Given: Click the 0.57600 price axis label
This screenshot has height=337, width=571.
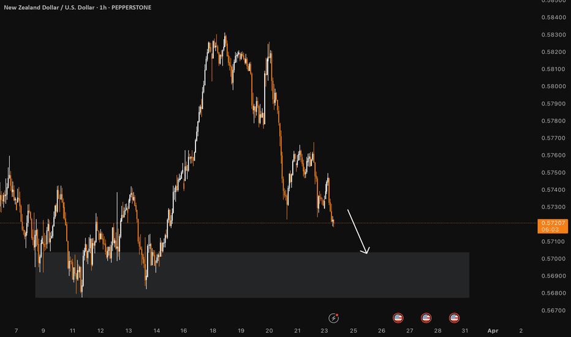Looking at the screenshot, I should click(553, 155).
